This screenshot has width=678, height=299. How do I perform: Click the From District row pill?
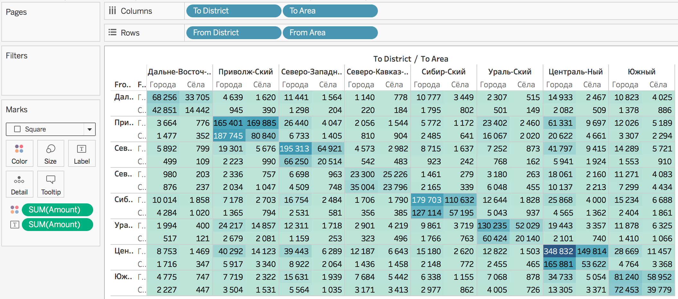coord(234,33)
